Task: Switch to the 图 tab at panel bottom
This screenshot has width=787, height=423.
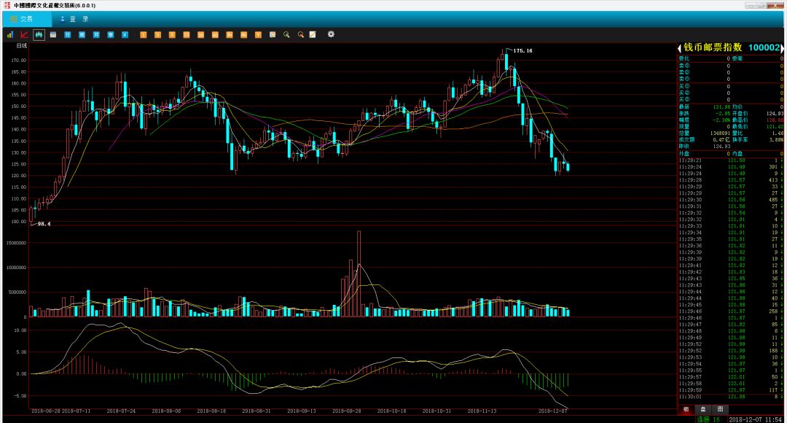Action: click(720, 409)
